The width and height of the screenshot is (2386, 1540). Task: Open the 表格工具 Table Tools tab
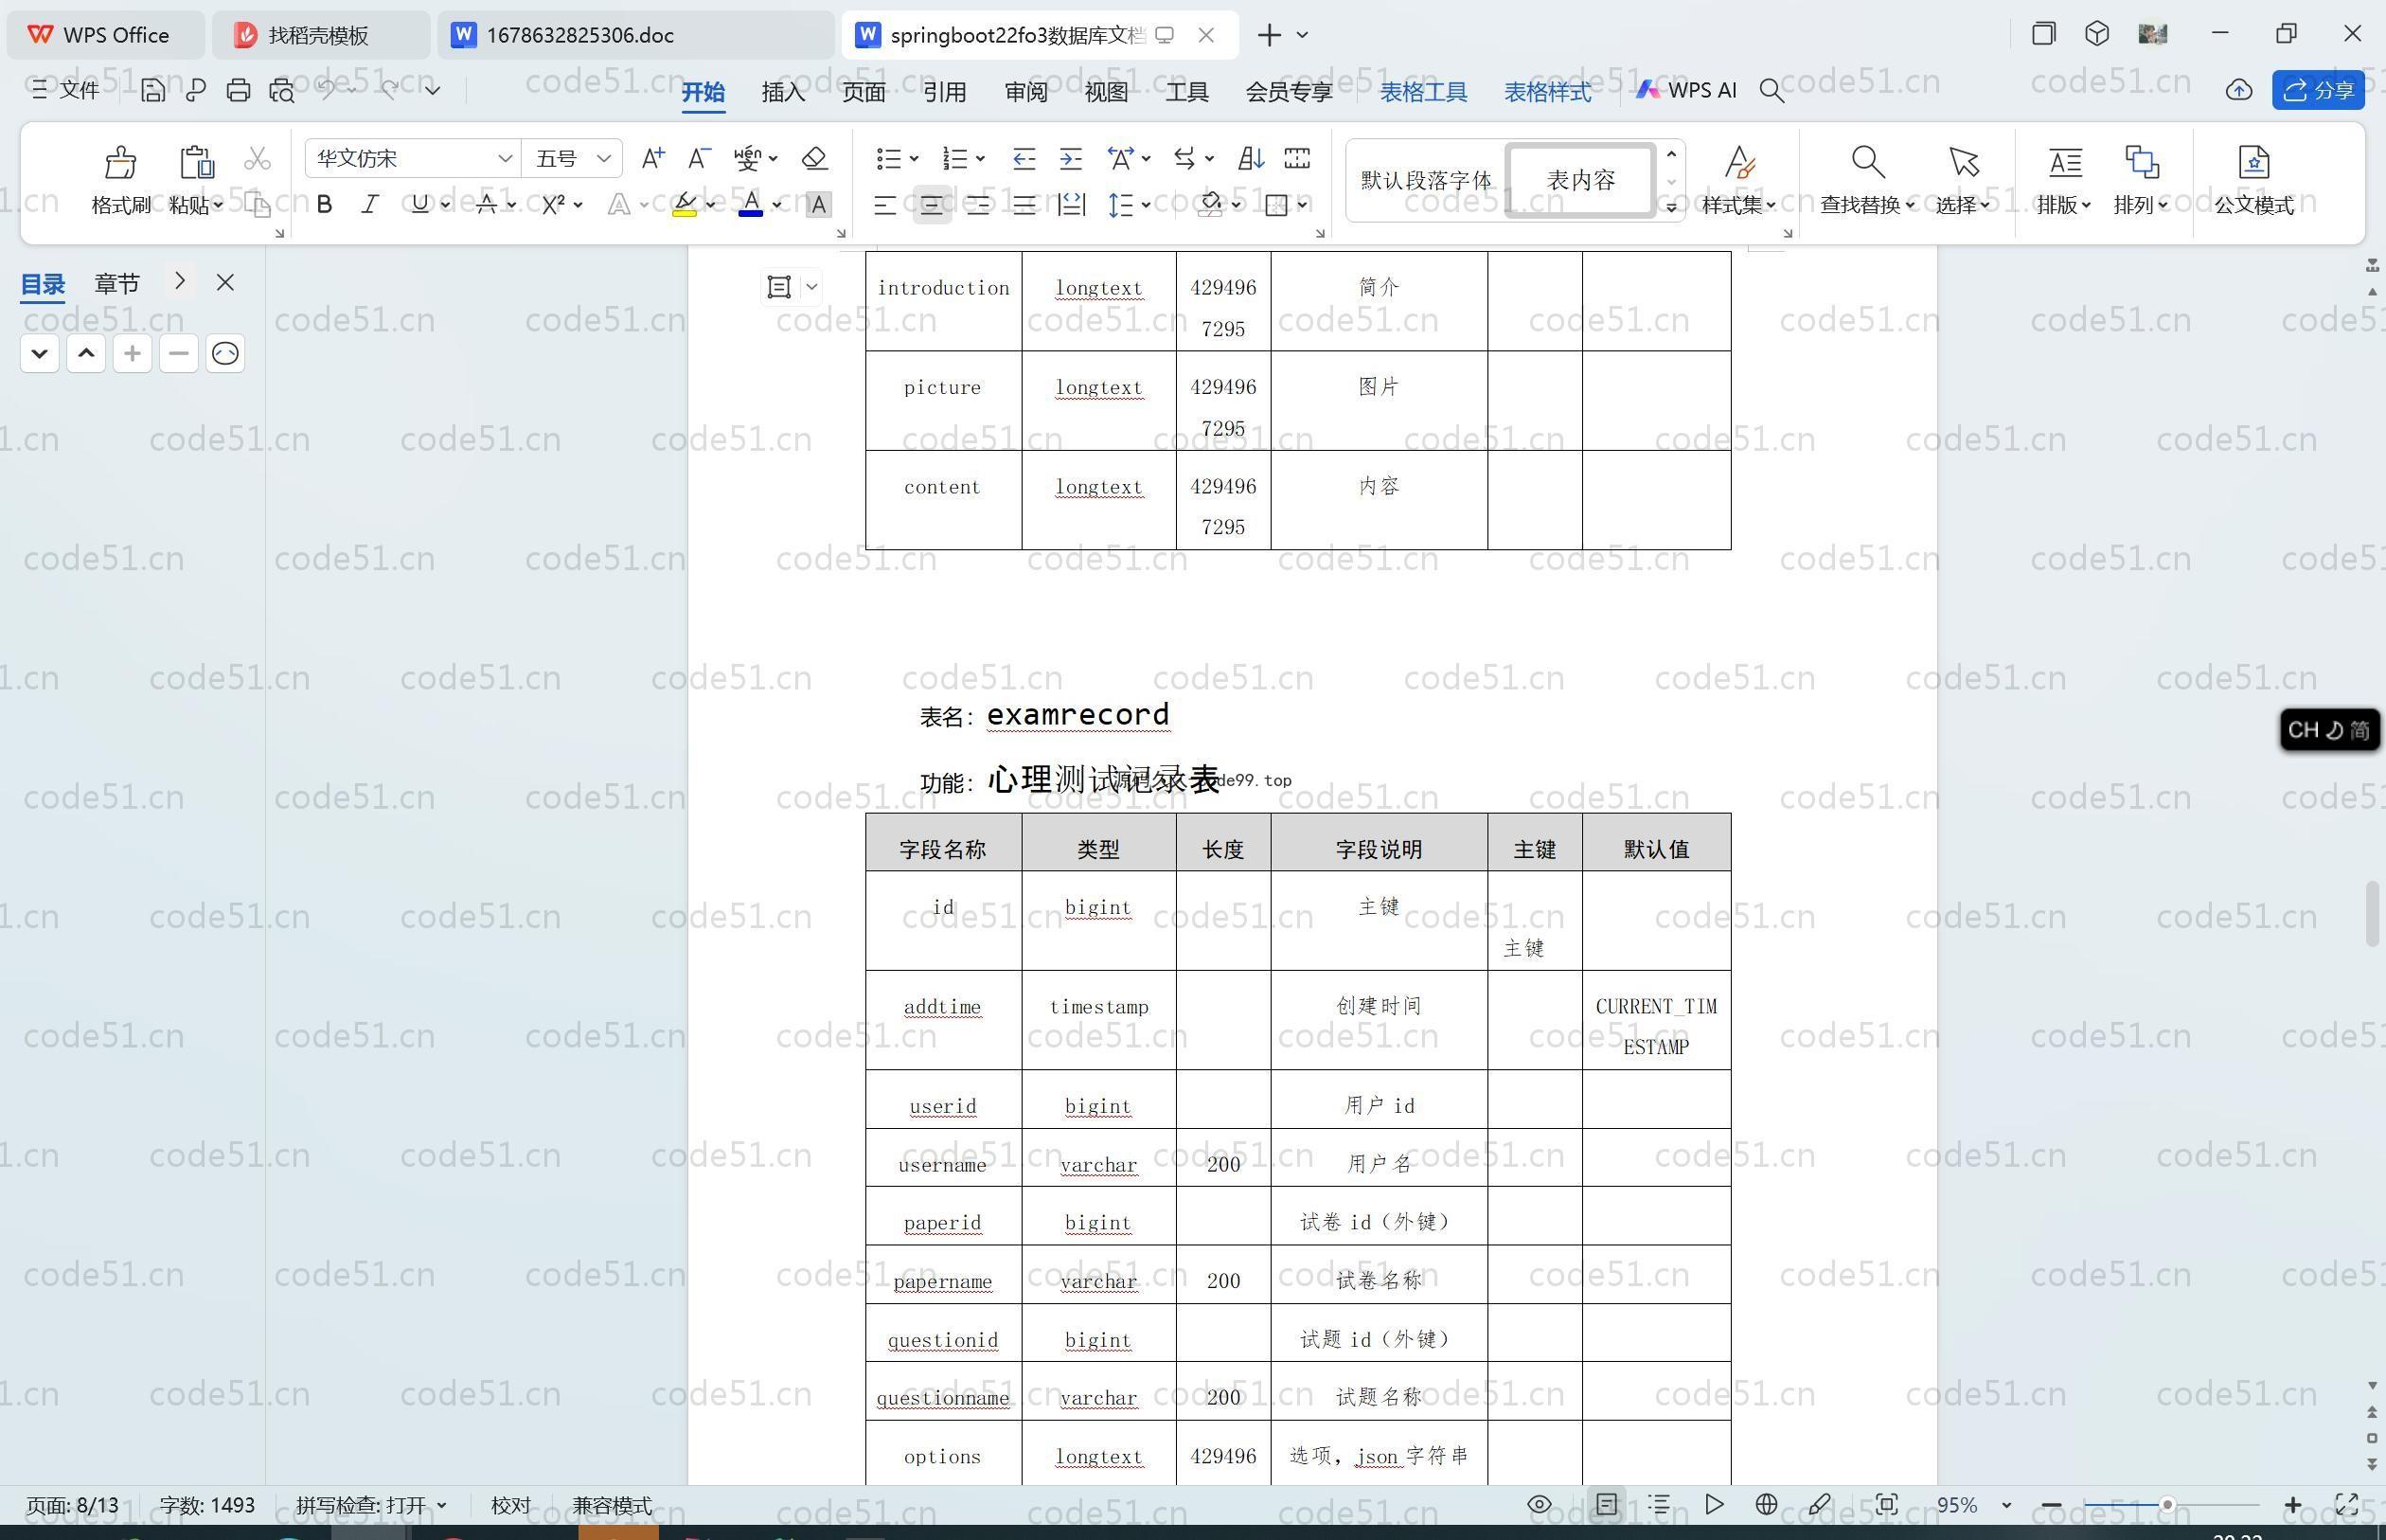tap(1423, 91)
